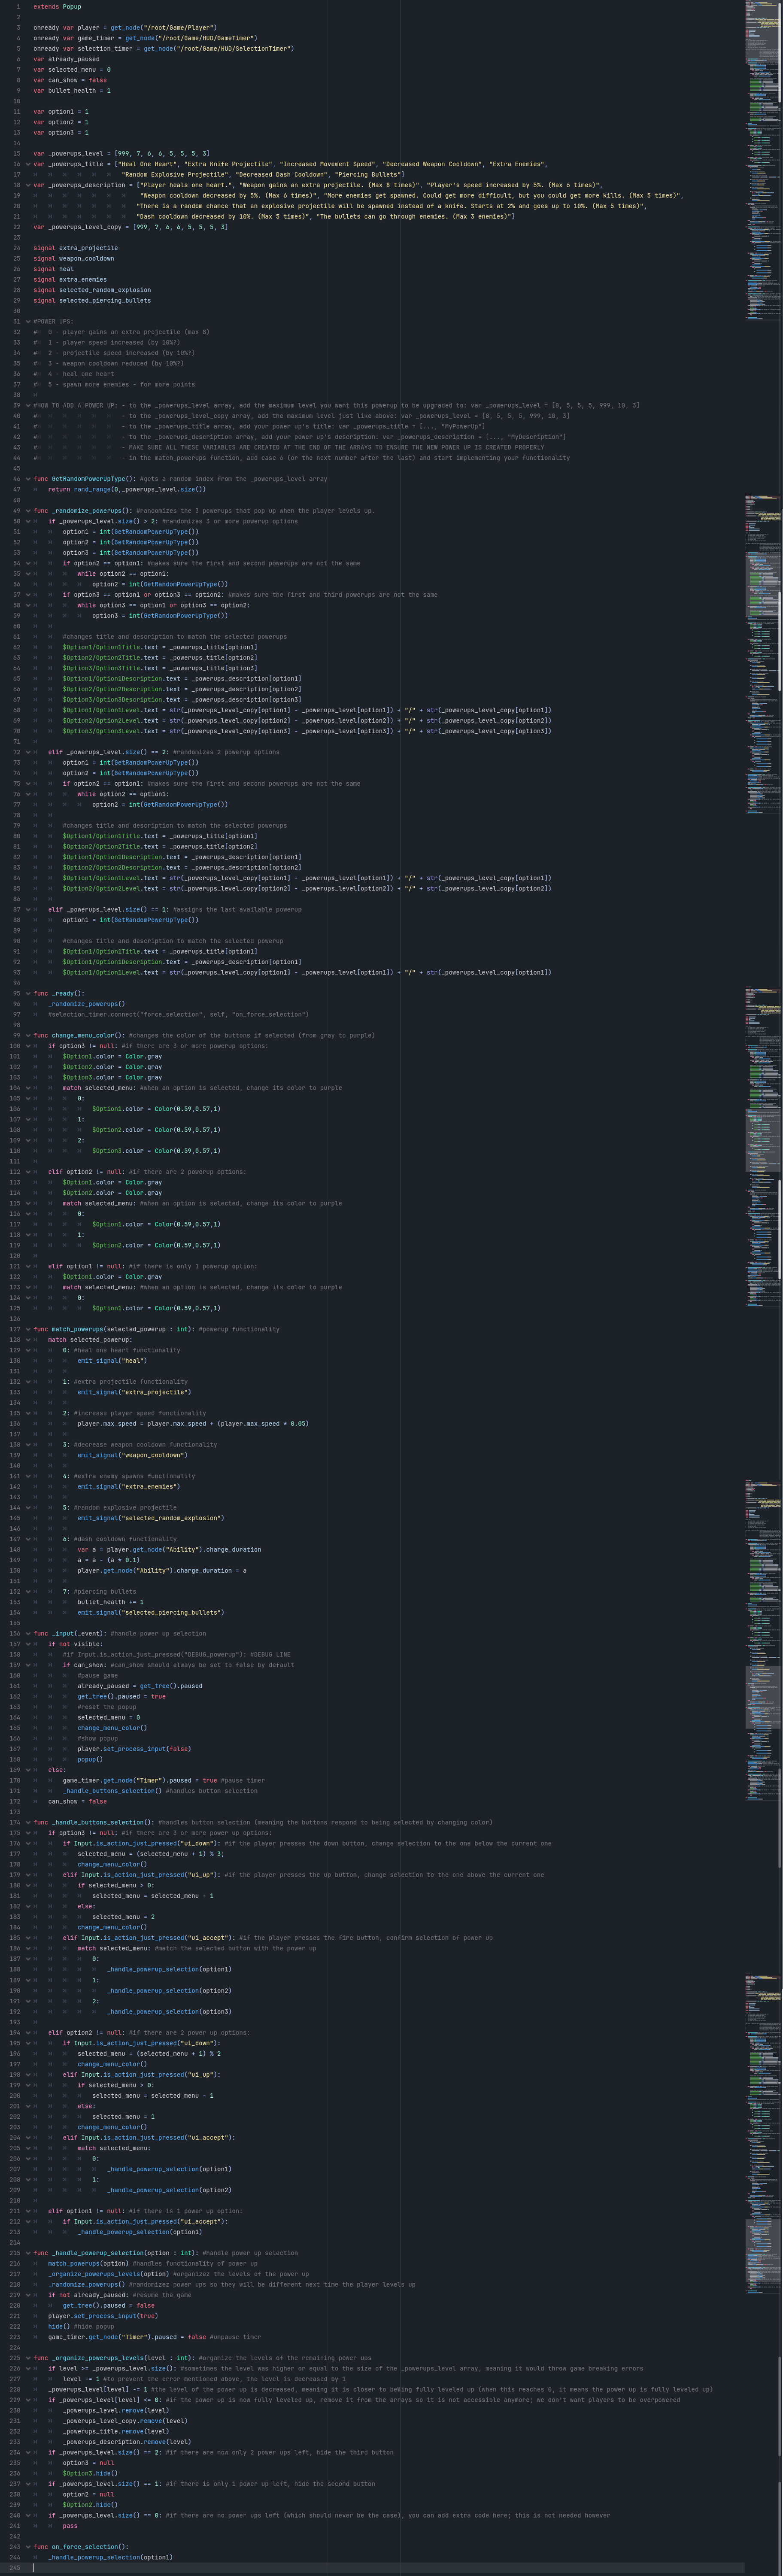Viewport: 783px width, 2576px height.
Task: Collapse func match_powerups fold arrow
Action: click(28, 1329)
